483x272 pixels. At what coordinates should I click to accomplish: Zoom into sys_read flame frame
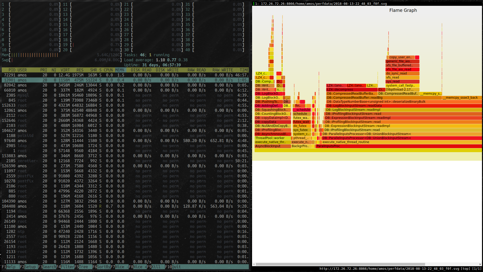click(402, 81)
